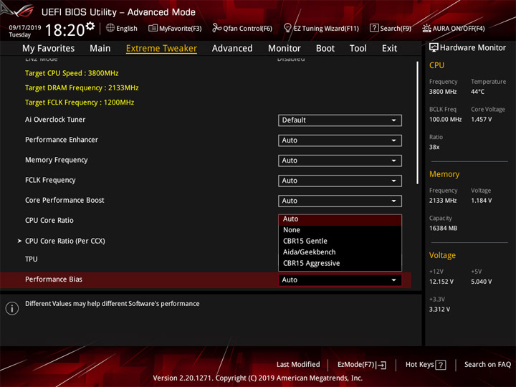Image resolution: width=516 pixels, height=387 pixels.
Task: Select the Extreme Tweaker tab
Action: [161, 49]
